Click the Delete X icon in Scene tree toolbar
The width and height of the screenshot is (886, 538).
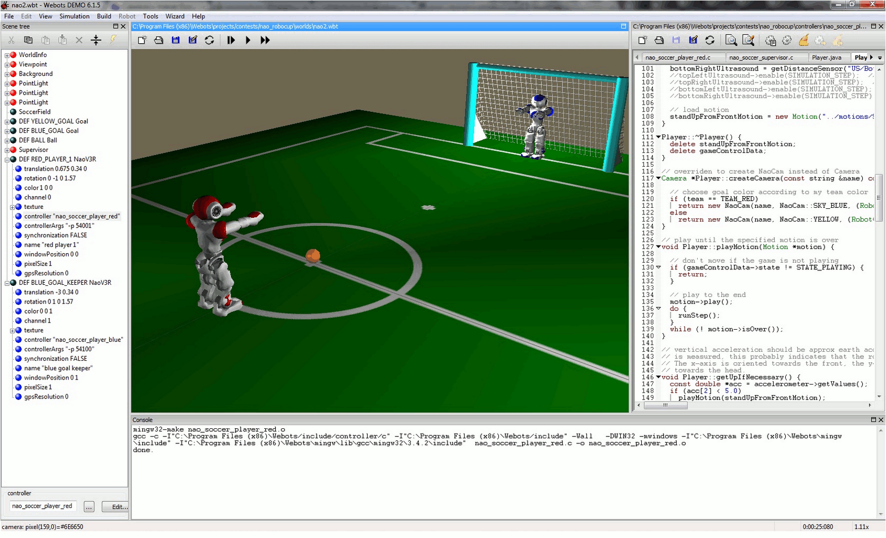pos(79,40)
